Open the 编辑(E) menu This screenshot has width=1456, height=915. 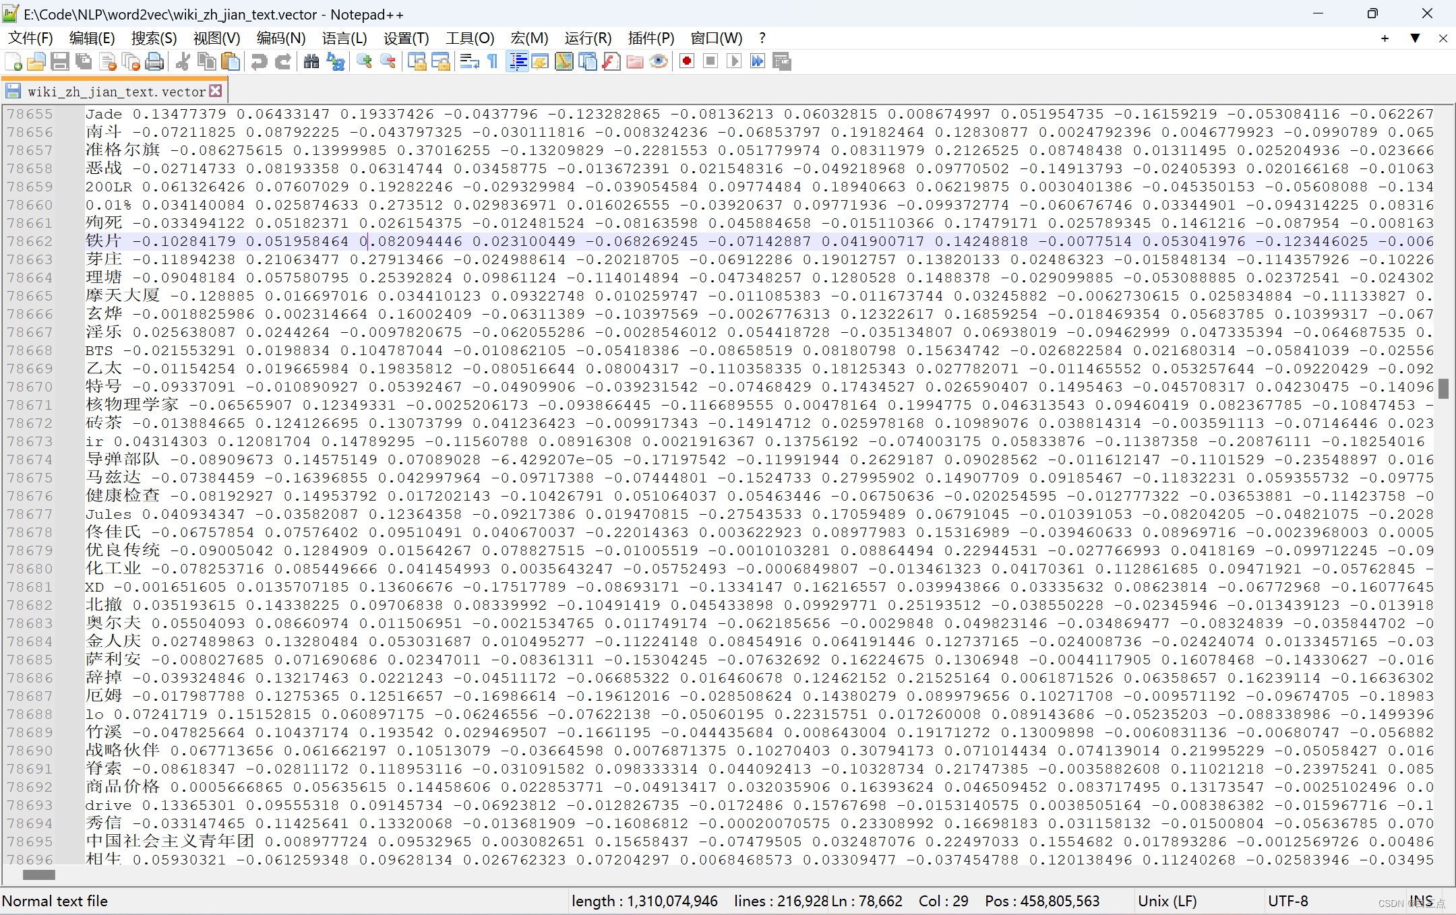click(92, 38)
